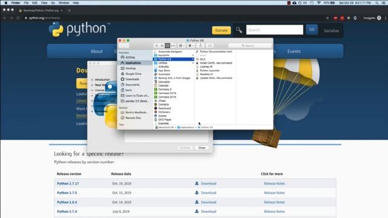Open Events menu on python.org navigation

pyautogui.click(x=293, y=51)
